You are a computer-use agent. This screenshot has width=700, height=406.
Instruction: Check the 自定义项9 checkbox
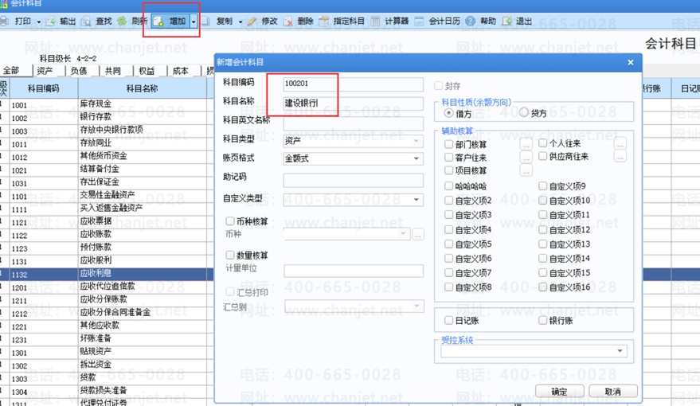click(x=543, y=185)
